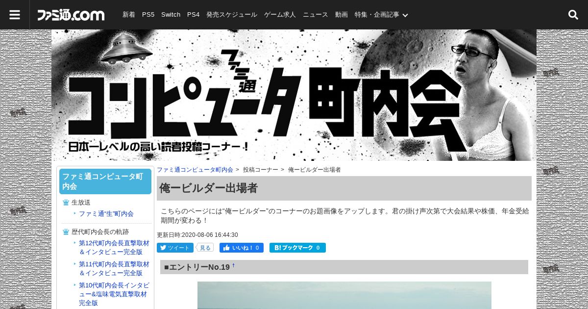The width and height of the screenshot is (588, 309).
Task: Click the 更新日時 2020-08-06 timestamp text
Action: click(x=197, y=235)
